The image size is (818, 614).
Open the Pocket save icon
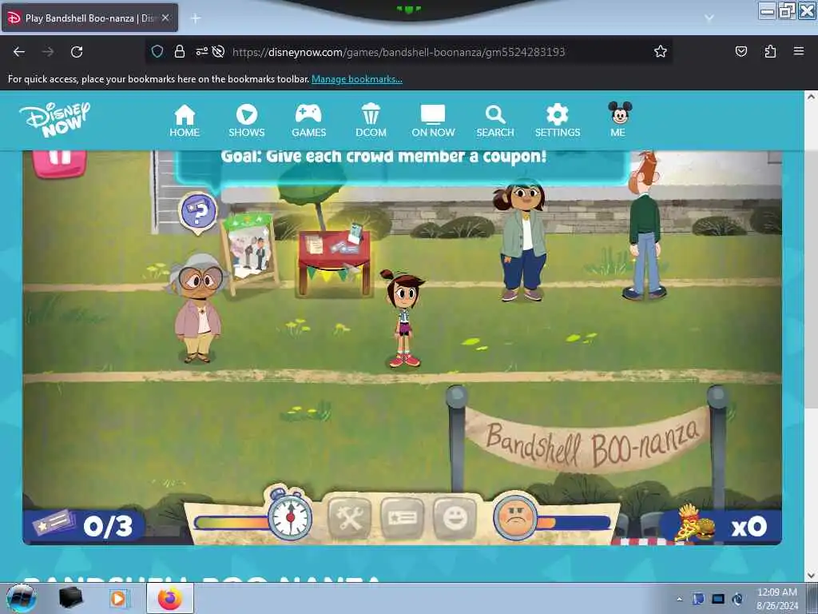(x=741, y=51)
